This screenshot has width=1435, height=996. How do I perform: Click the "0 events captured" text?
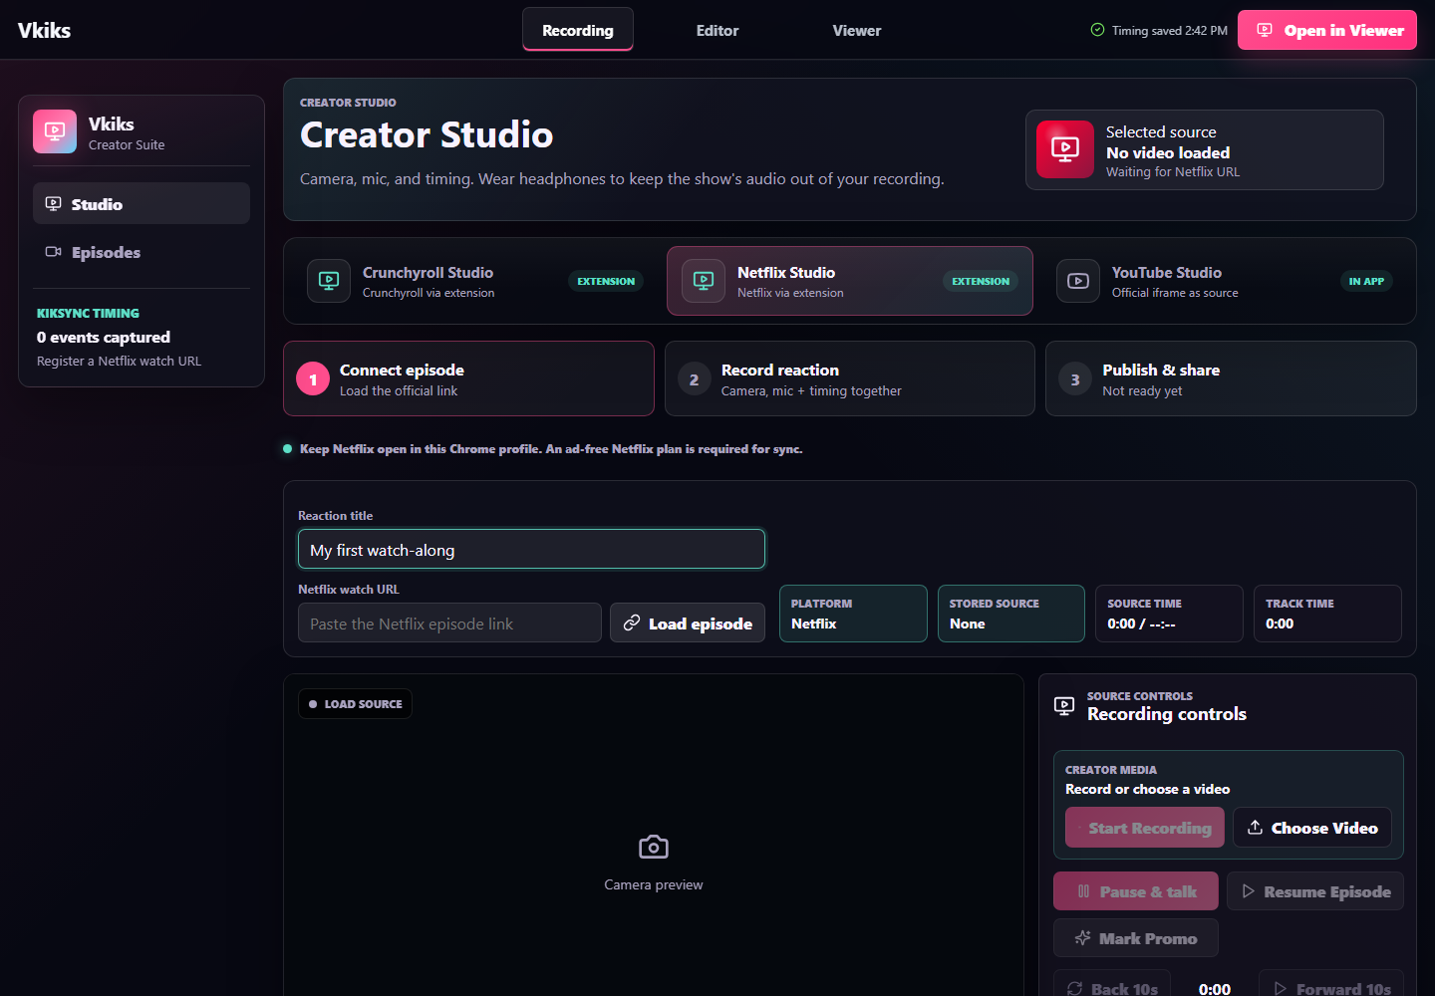pyautogui.click(x=104, y=337)
